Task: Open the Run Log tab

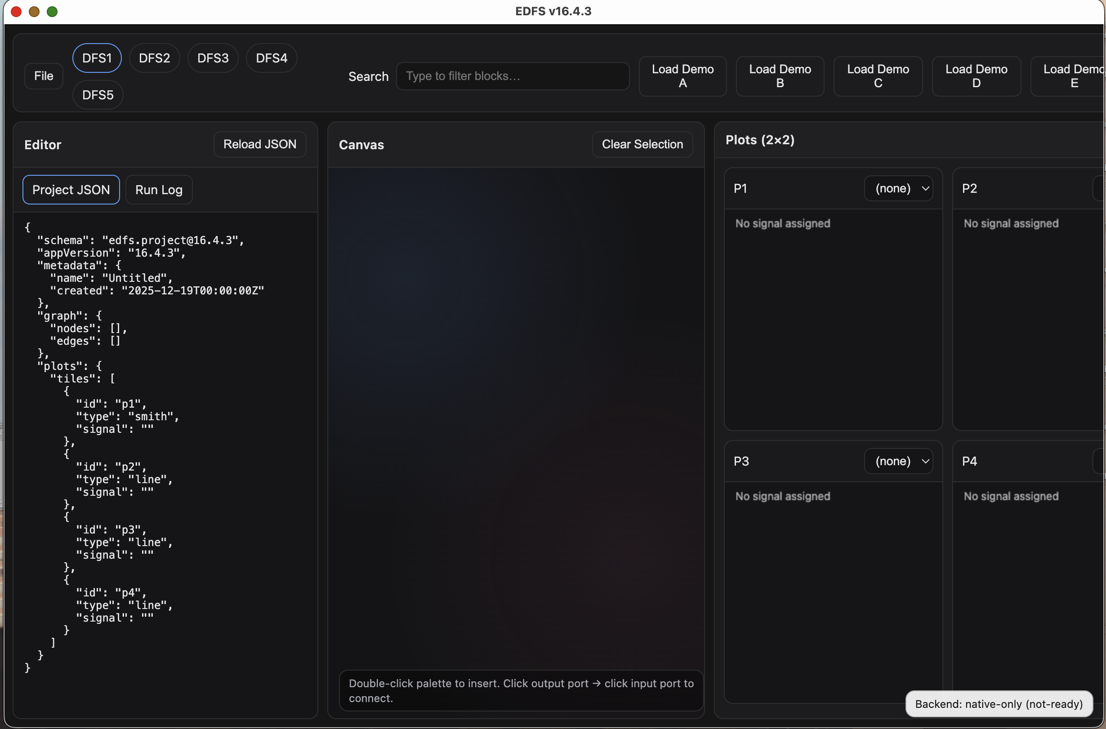Action: point(159,190)
